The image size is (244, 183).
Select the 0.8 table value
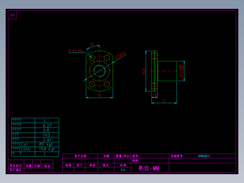point(46,130)
